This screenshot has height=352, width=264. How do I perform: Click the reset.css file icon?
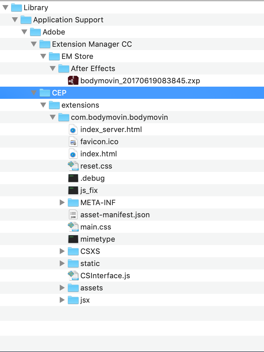coord(73,166)
